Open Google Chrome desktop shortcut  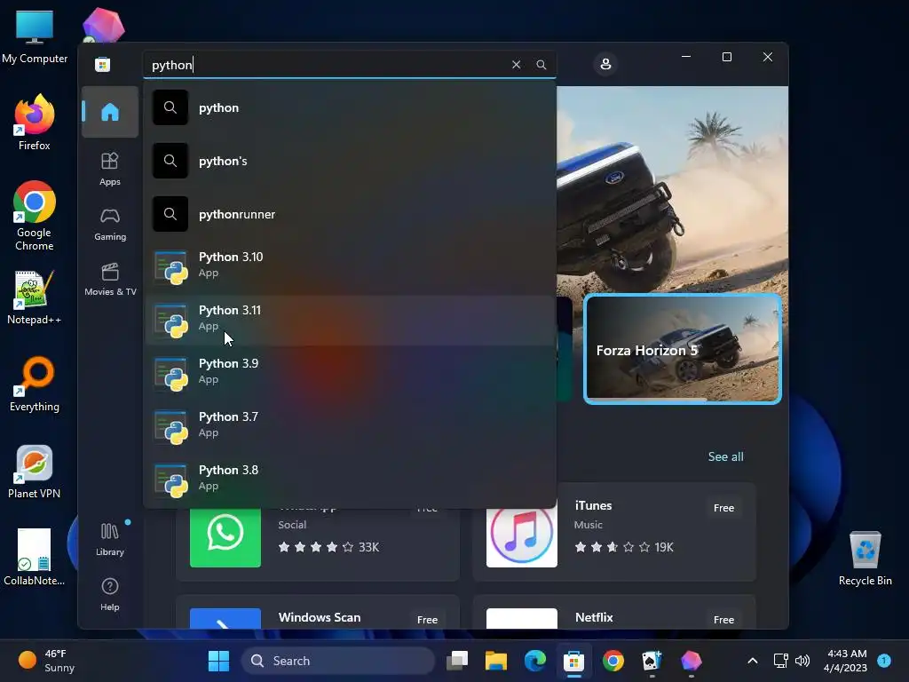point(35,215)
